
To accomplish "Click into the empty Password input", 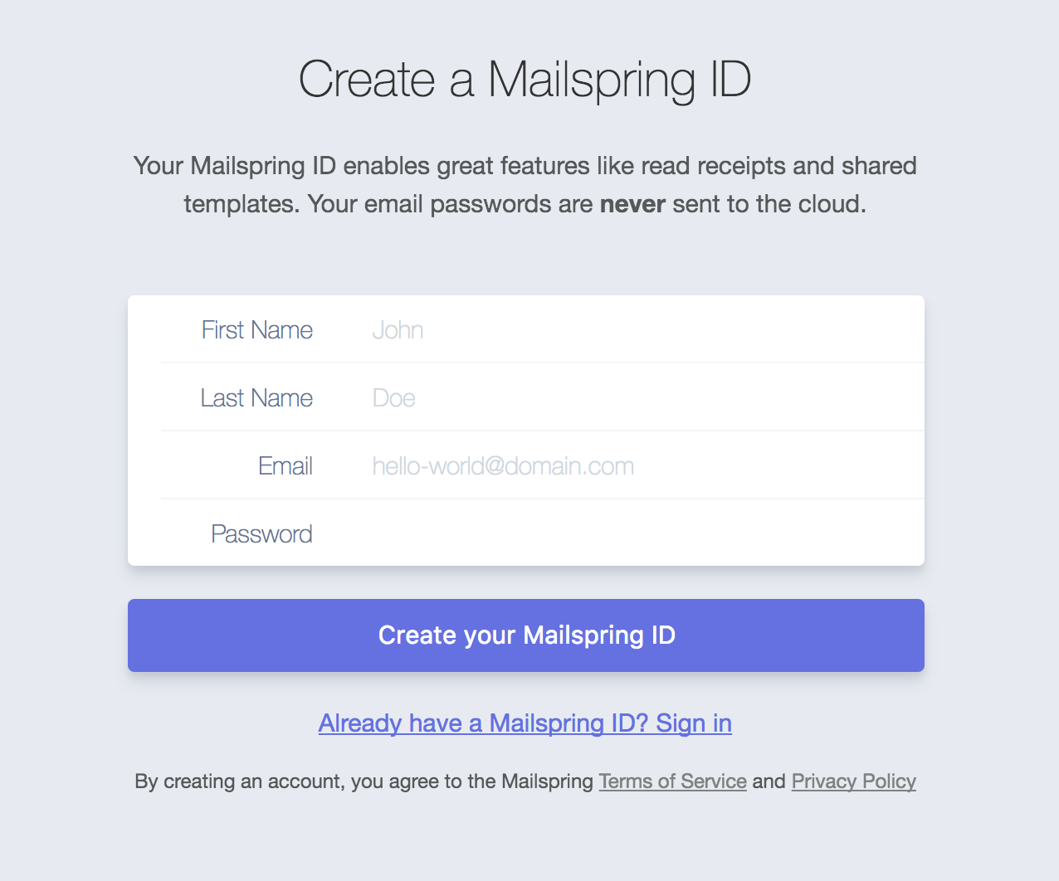I will [x=639, y=534].
